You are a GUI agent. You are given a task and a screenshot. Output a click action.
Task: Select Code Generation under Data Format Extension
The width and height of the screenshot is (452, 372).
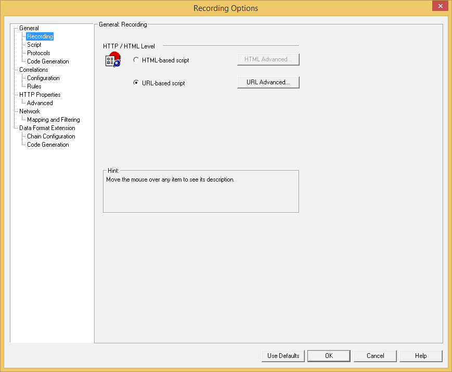[x=48, y=145]
